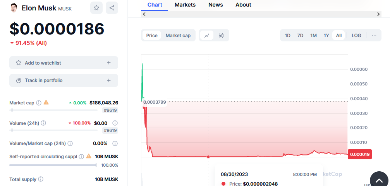Click the 0.0003799 open price label
The image size is (390, 186).
click(155, 102)
